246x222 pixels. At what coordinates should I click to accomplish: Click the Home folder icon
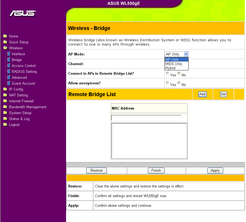5,36
